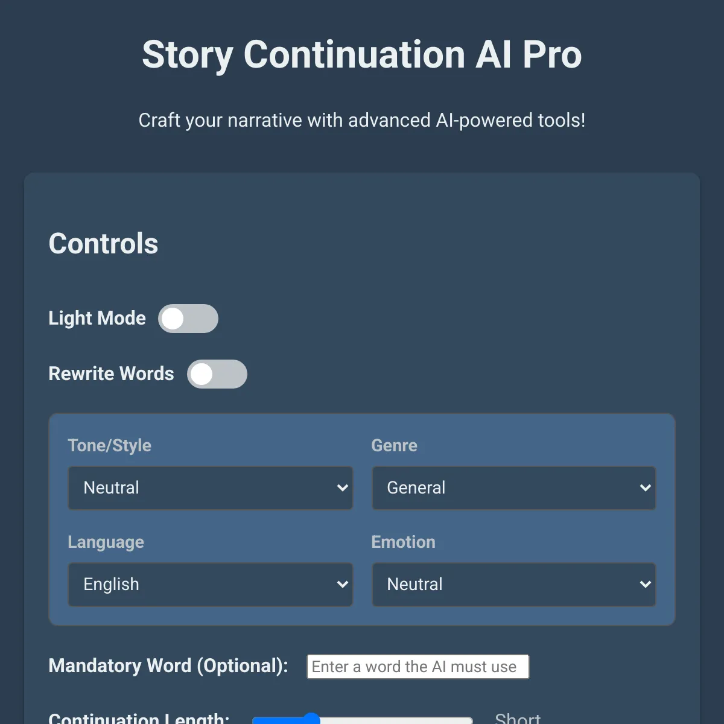The height and width of the screenshot is (724, 724).
Task: Click the chevron arrow in Emotion select
Action: [645, 585]
